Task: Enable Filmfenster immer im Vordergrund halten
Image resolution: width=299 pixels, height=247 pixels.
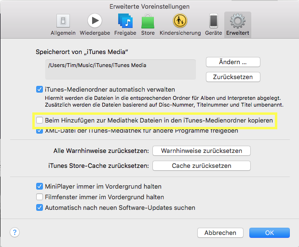Action: (x=39, y=197)
